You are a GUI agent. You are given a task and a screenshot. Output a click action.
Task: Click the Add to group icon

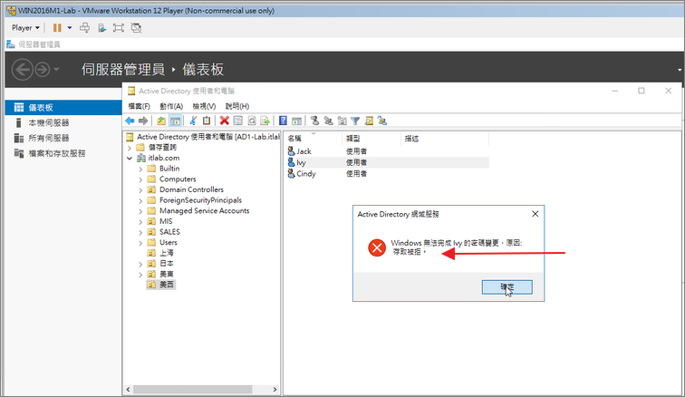pyautogui.click(x=382, y=121)
